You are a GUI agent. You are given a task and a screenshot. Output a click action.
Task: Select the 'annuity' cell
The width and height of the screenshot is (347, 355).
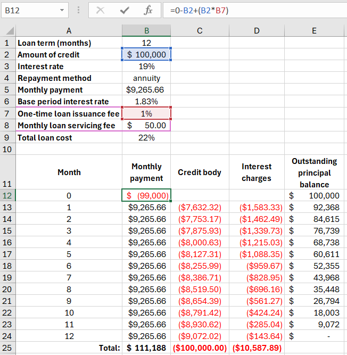pyautogui.click(x=146, y=78)
